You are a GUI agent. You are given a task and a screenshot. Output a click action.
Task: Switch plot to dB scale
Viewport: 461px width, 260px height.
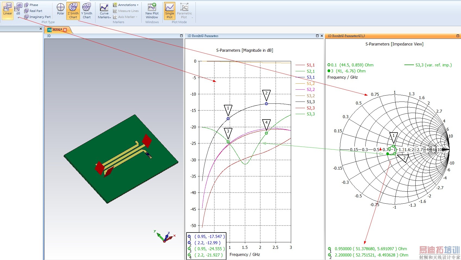tap(18, 9)
